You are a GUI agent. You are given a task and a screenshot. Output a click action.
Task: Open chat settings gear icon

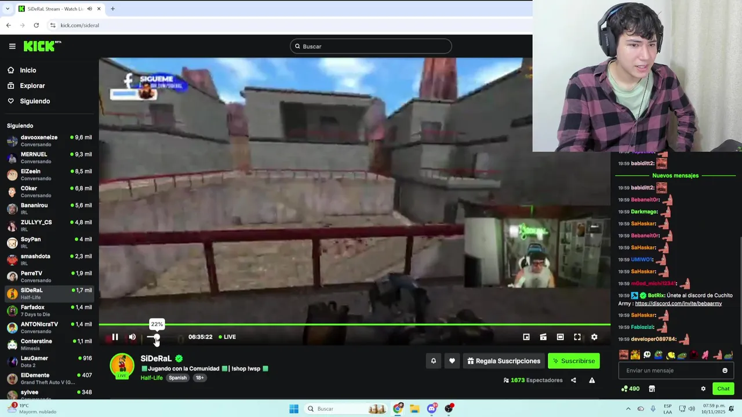703,389
